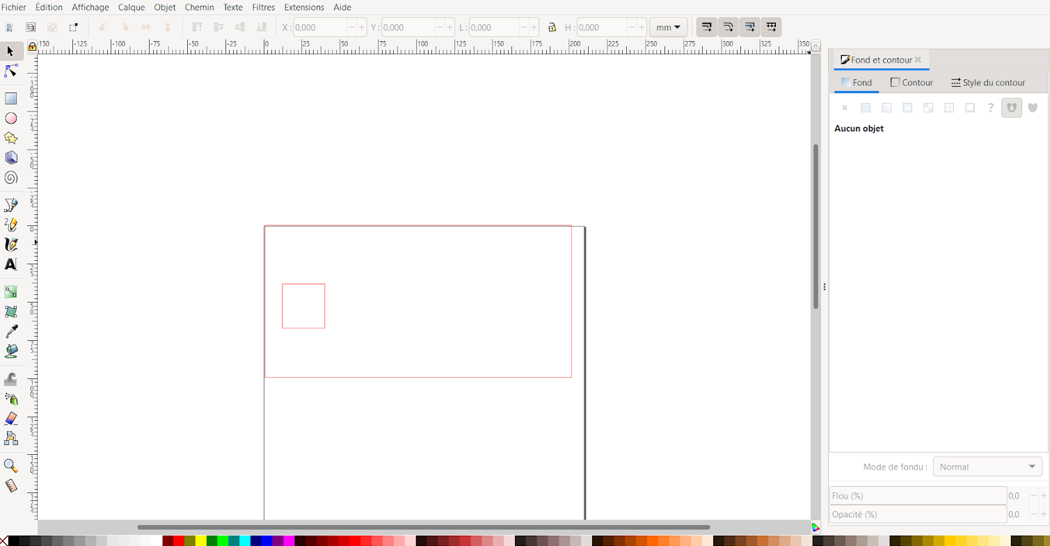
Task: Open the mm units dropdown
Action: pos(668,28)
